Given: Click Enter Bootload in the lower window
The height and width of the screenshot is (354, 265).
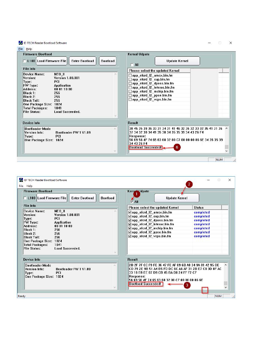Looking at the screenshot, I should (x=83, y=198).
